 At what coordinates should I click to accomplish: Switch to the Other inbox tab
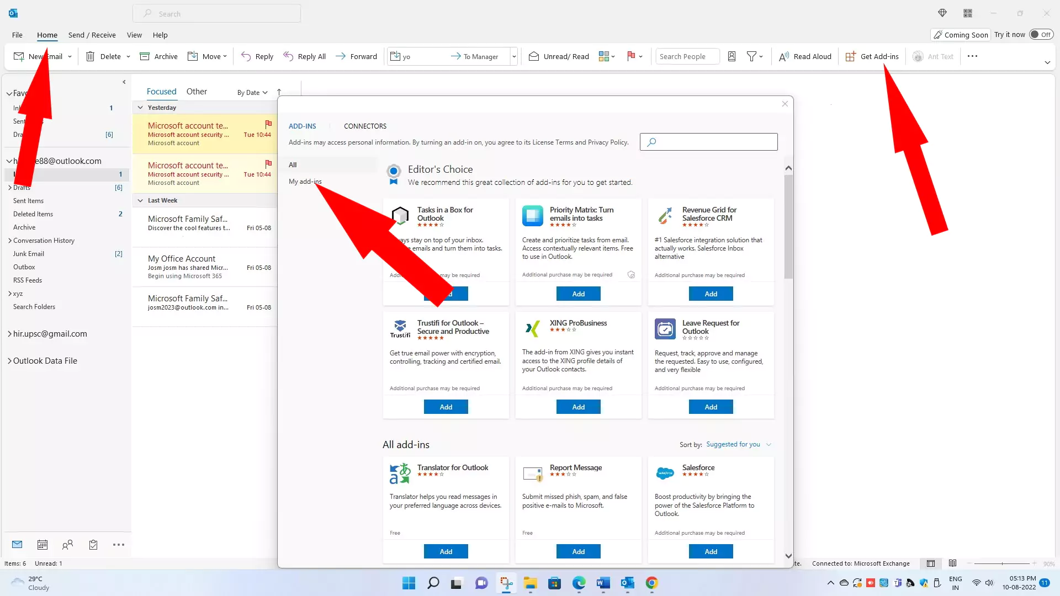click(x=197, y=92)
